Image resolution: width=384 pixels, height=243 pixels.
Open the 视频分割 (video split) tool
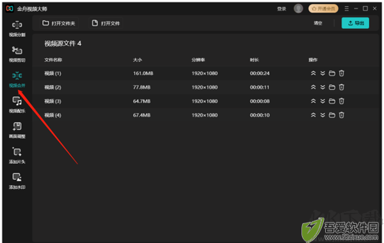(17, 29)
